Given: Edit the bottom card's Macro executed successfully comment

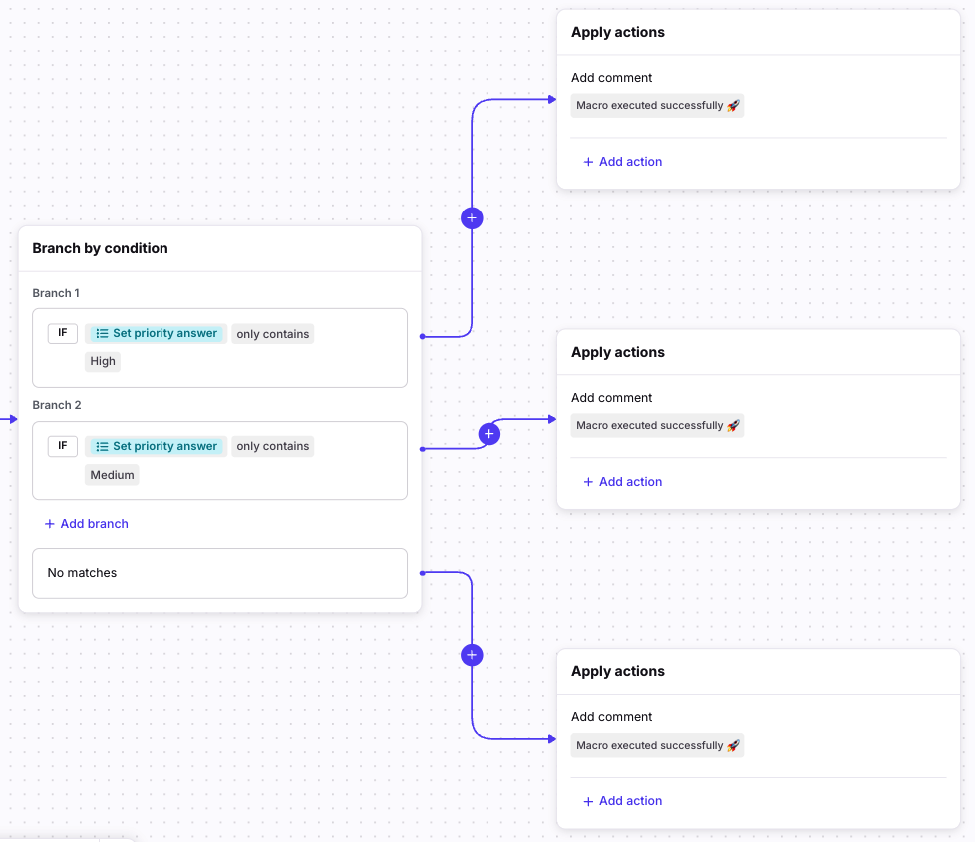Looking at the screenshot, I should tap(657, 746).
